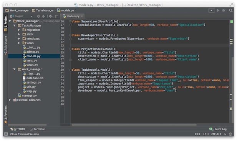
Task: Click Scroll from Source target icon
Action: pos(39,16)
